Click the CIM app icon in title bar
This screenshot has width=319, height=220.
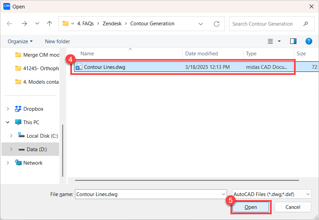click(7, 6)
